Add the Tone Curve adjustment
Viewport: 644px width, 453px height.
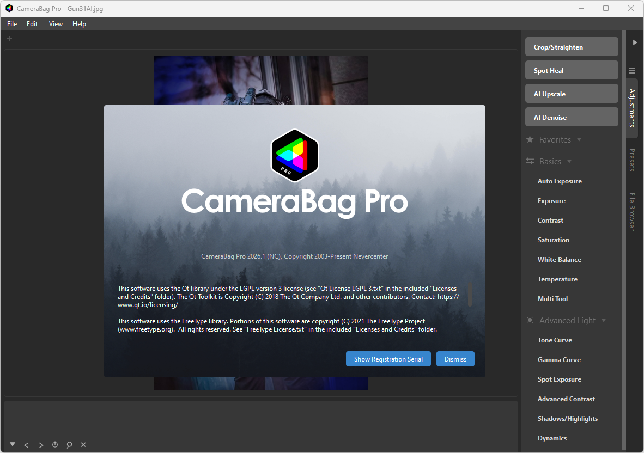click(x=555, y=340)
